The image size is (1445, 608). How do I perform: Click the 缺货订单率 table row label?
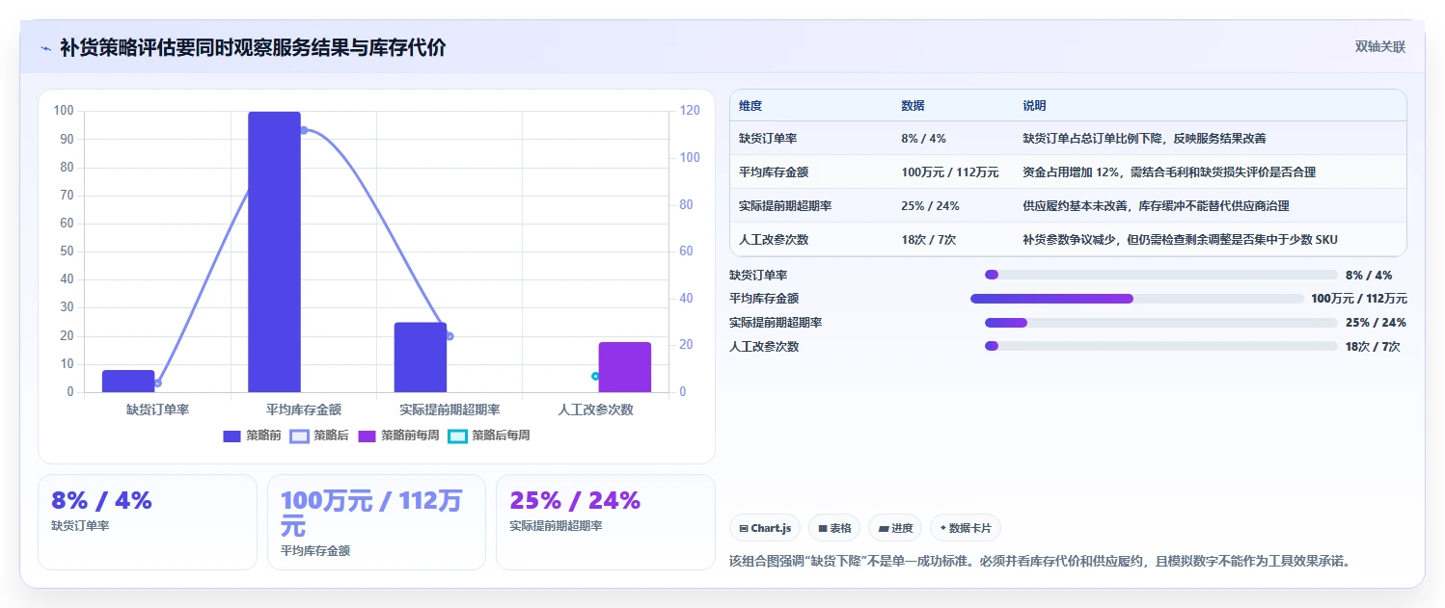coord(768,139)
